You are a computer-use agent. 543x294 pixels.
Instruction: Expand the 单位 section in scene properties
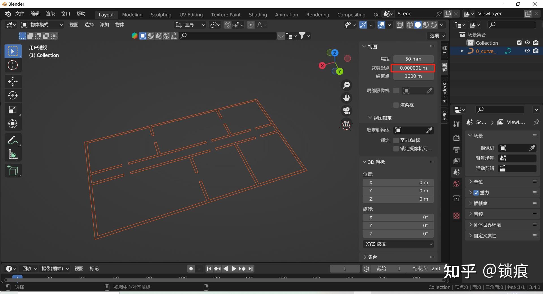479,182
